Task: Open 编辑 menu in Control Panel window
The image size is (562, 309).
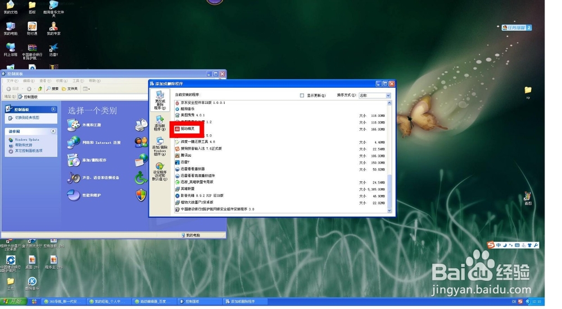Action: pos(29,81)
